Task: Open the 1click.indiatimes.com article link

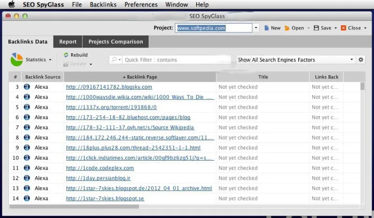Action: (140, 158)
